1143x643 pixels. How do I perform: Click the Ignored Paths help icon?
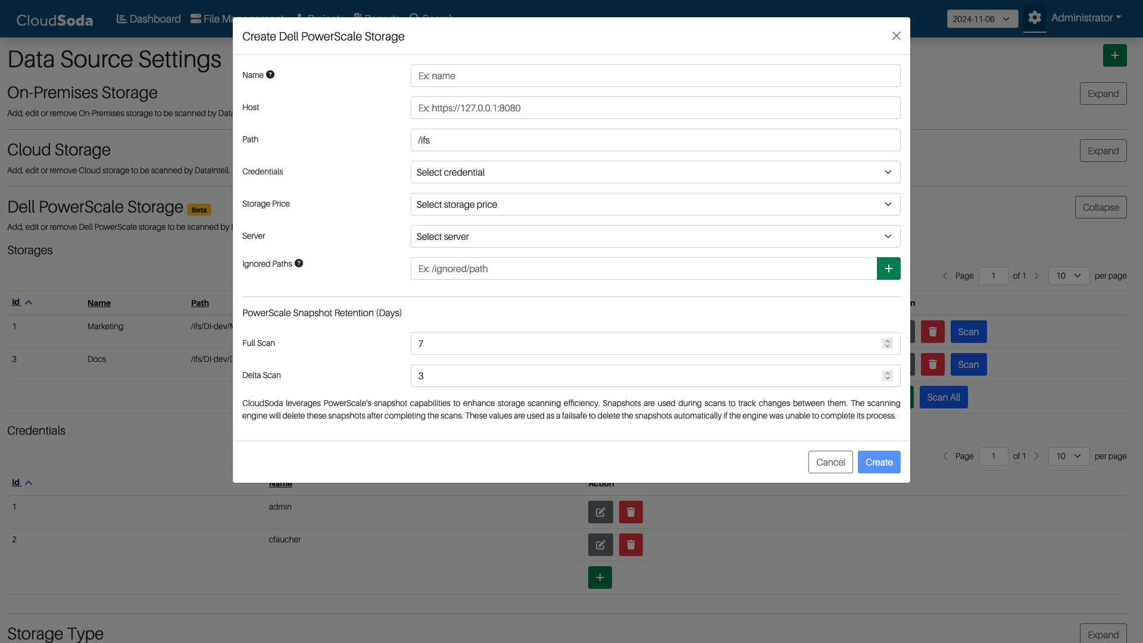click(x=299, y=263)
